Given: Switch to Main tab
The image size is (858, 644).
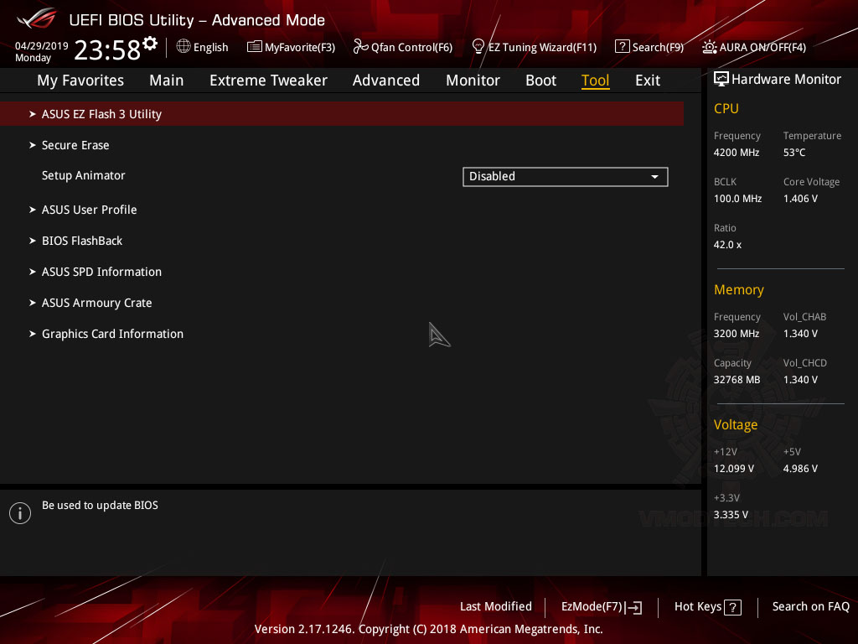Looking at the screenshot, I should (167, 80).
